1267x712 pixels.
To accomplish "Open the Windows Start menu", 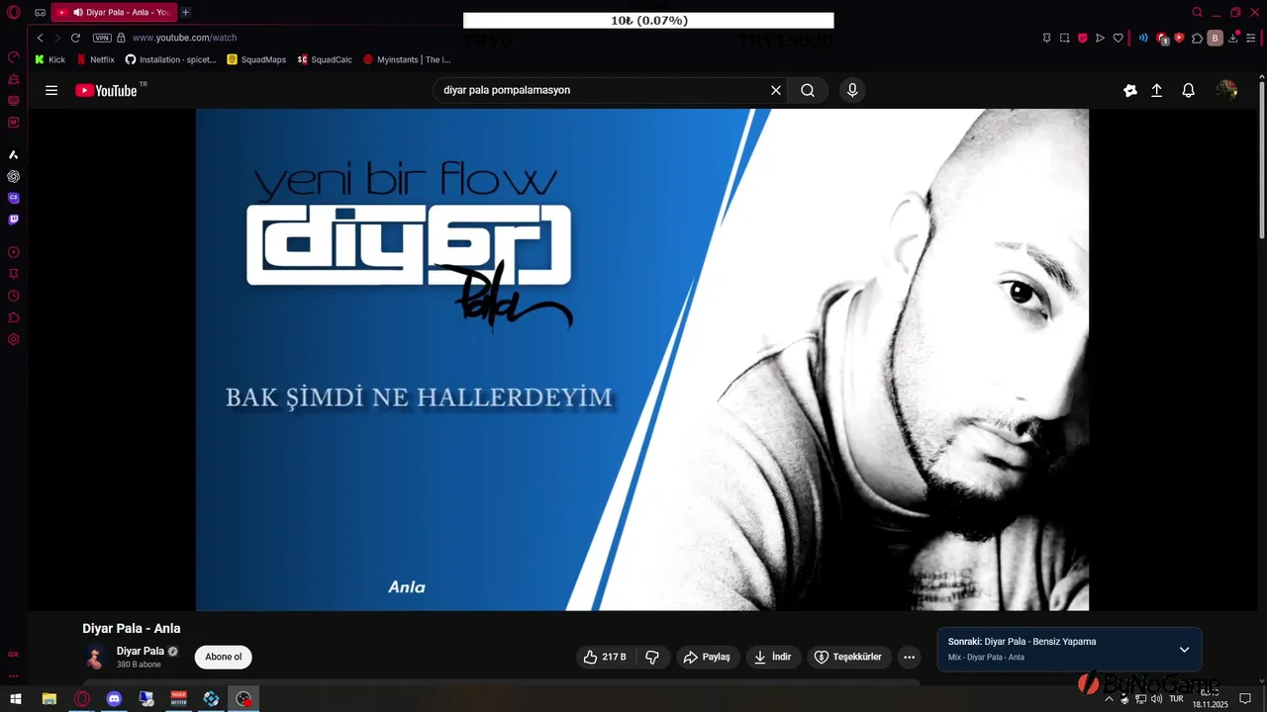I will tap(16, 699).
